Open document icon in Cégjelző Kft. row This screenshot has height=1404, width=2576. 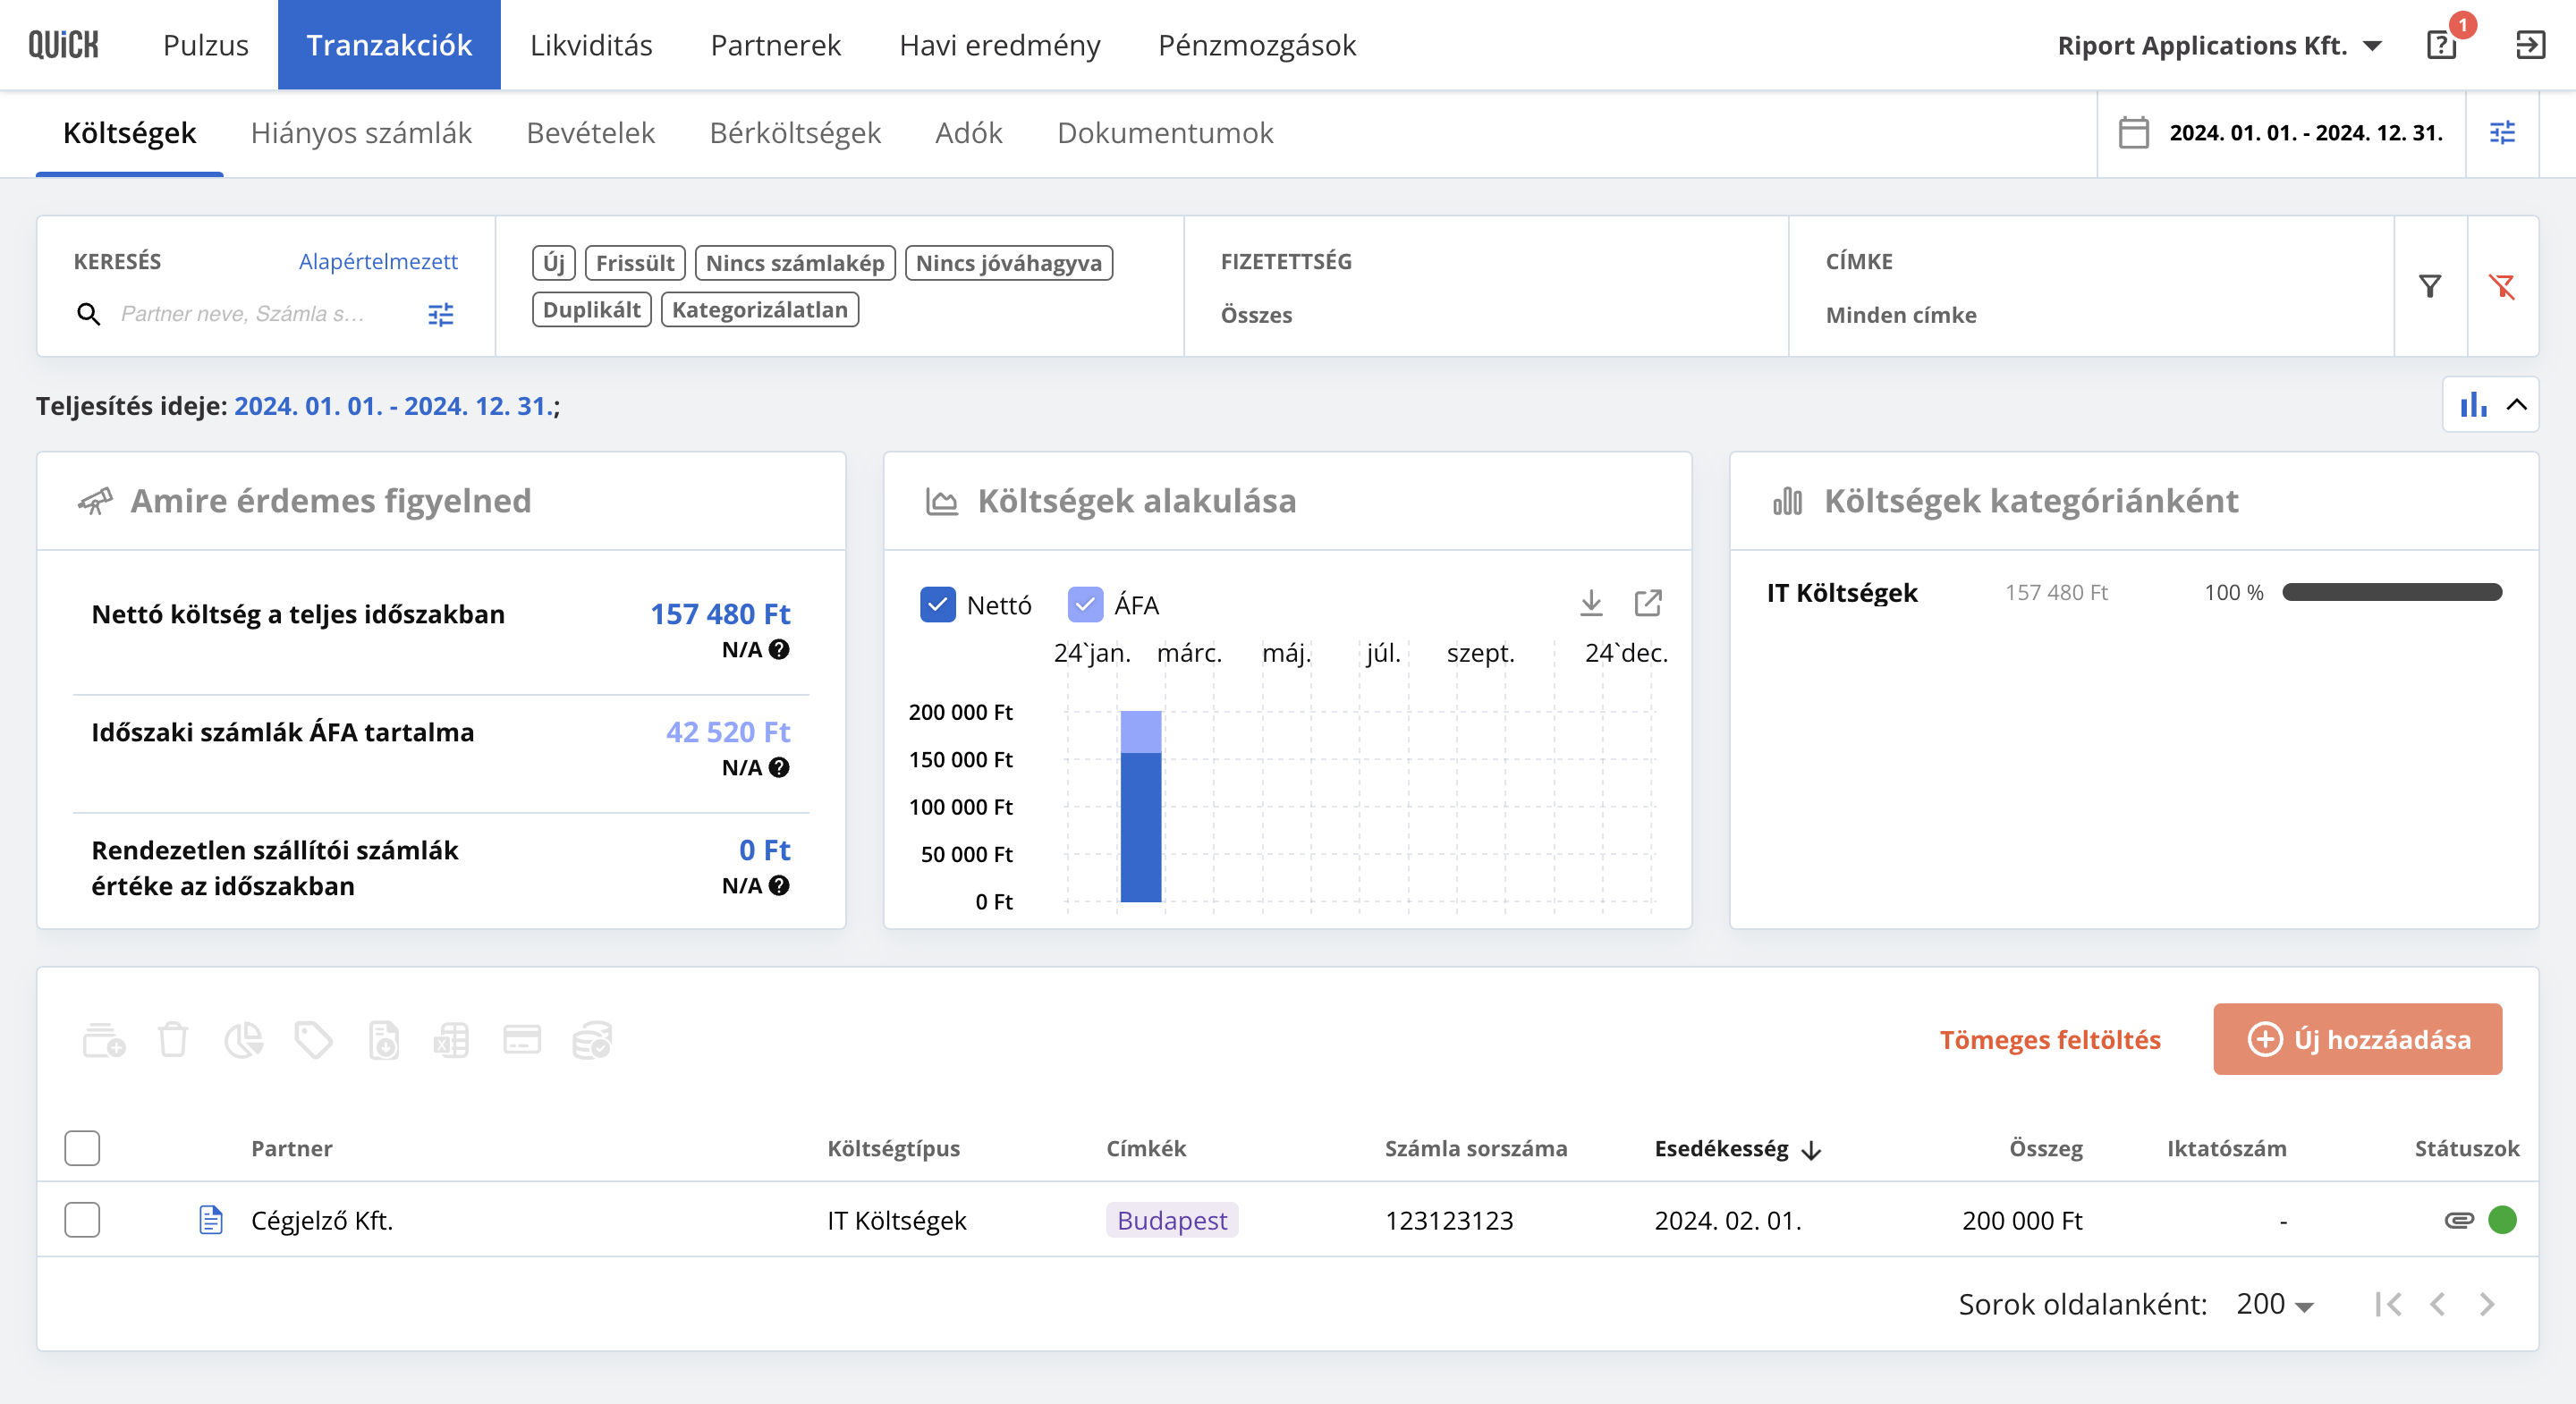tap(210, 1220)
